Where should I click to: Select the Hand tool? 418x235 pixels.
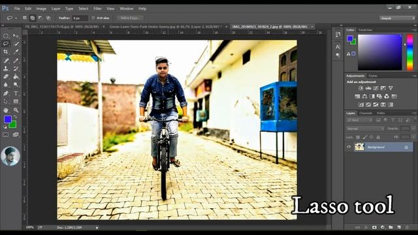click(x=6, y=110)
